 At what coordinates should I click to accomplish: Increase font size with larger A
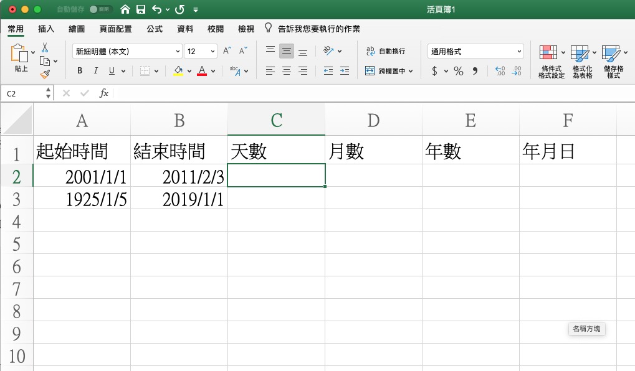pyautogui.click(x=227, y=50)
